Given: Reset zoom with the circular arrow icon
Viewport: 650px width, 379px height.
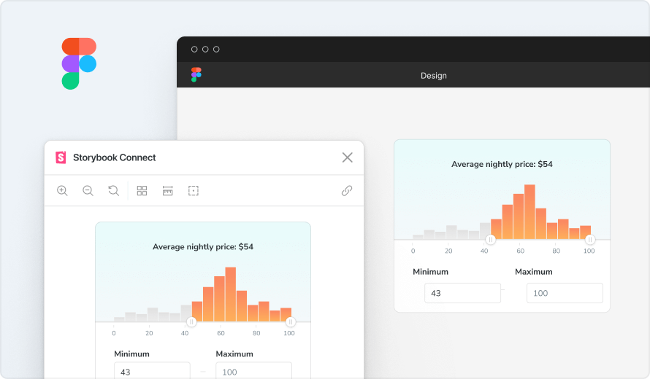Looking at the screenshot, I should 113,191.
